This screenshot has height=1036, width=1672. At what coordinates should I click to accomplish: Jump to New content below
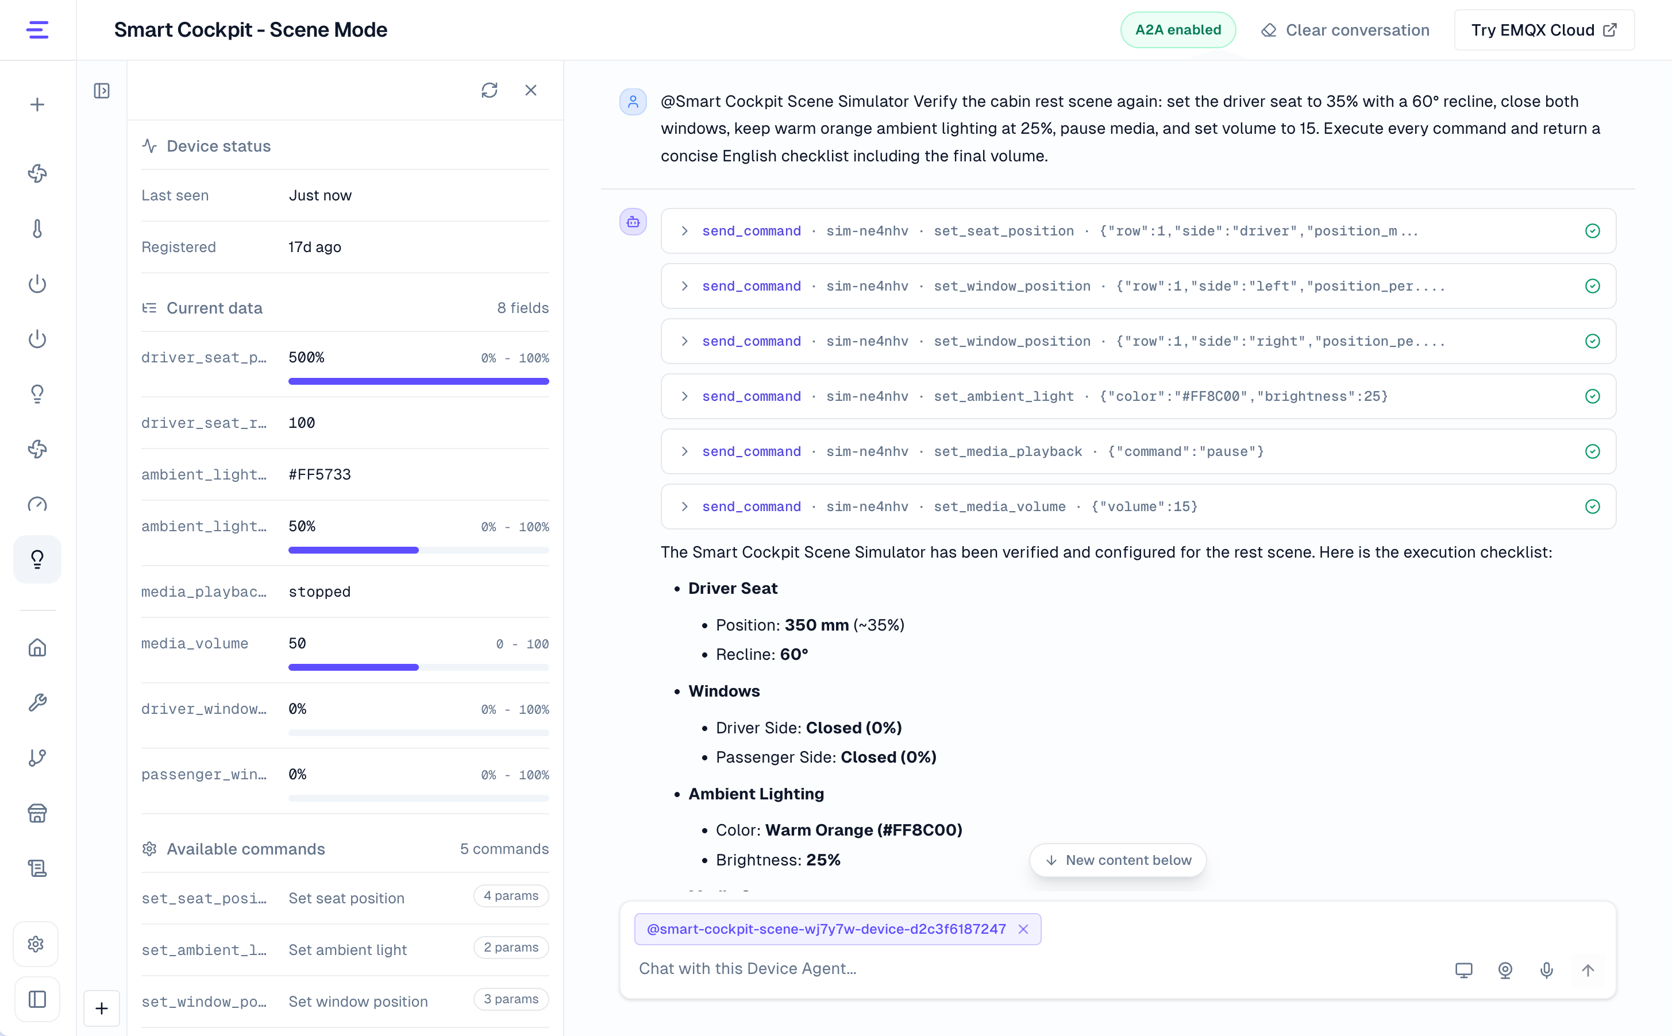[x=1118, y=860]
